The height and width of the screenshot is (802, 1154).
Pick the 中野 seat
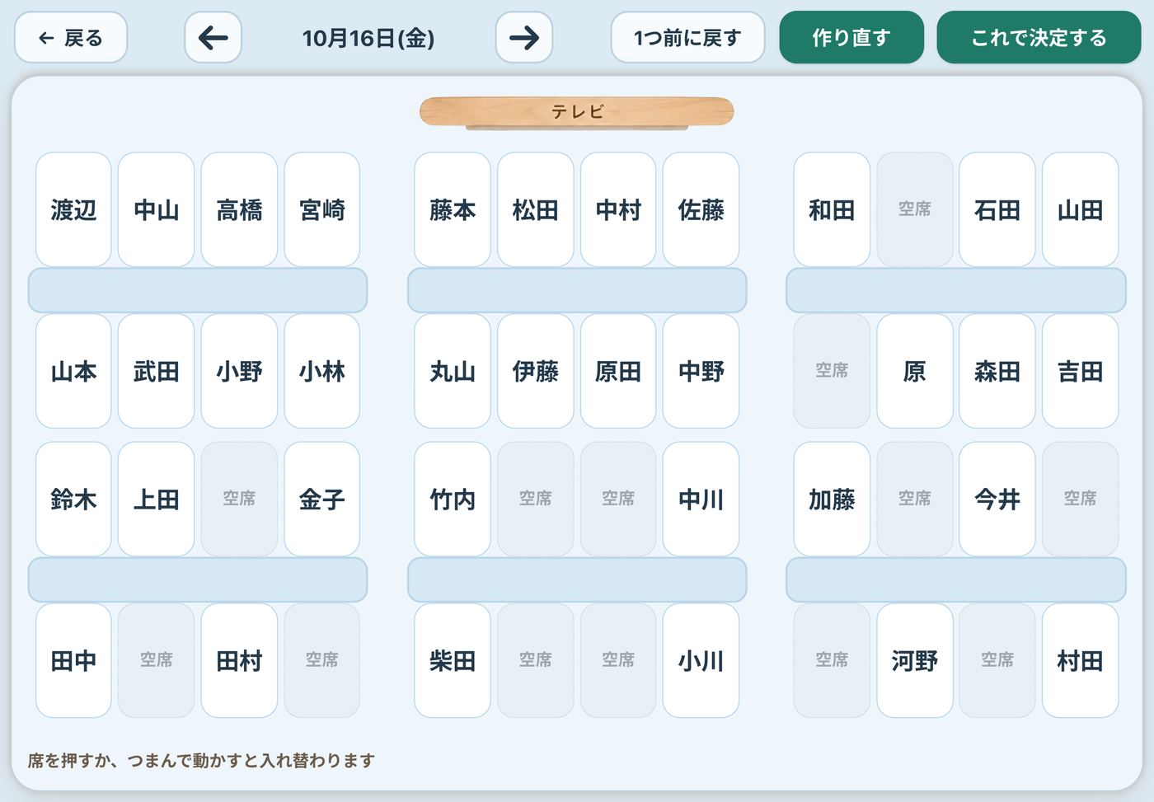[701, 371]
